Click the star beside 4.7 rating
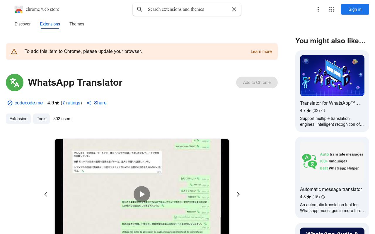 (x=309, y=111)
